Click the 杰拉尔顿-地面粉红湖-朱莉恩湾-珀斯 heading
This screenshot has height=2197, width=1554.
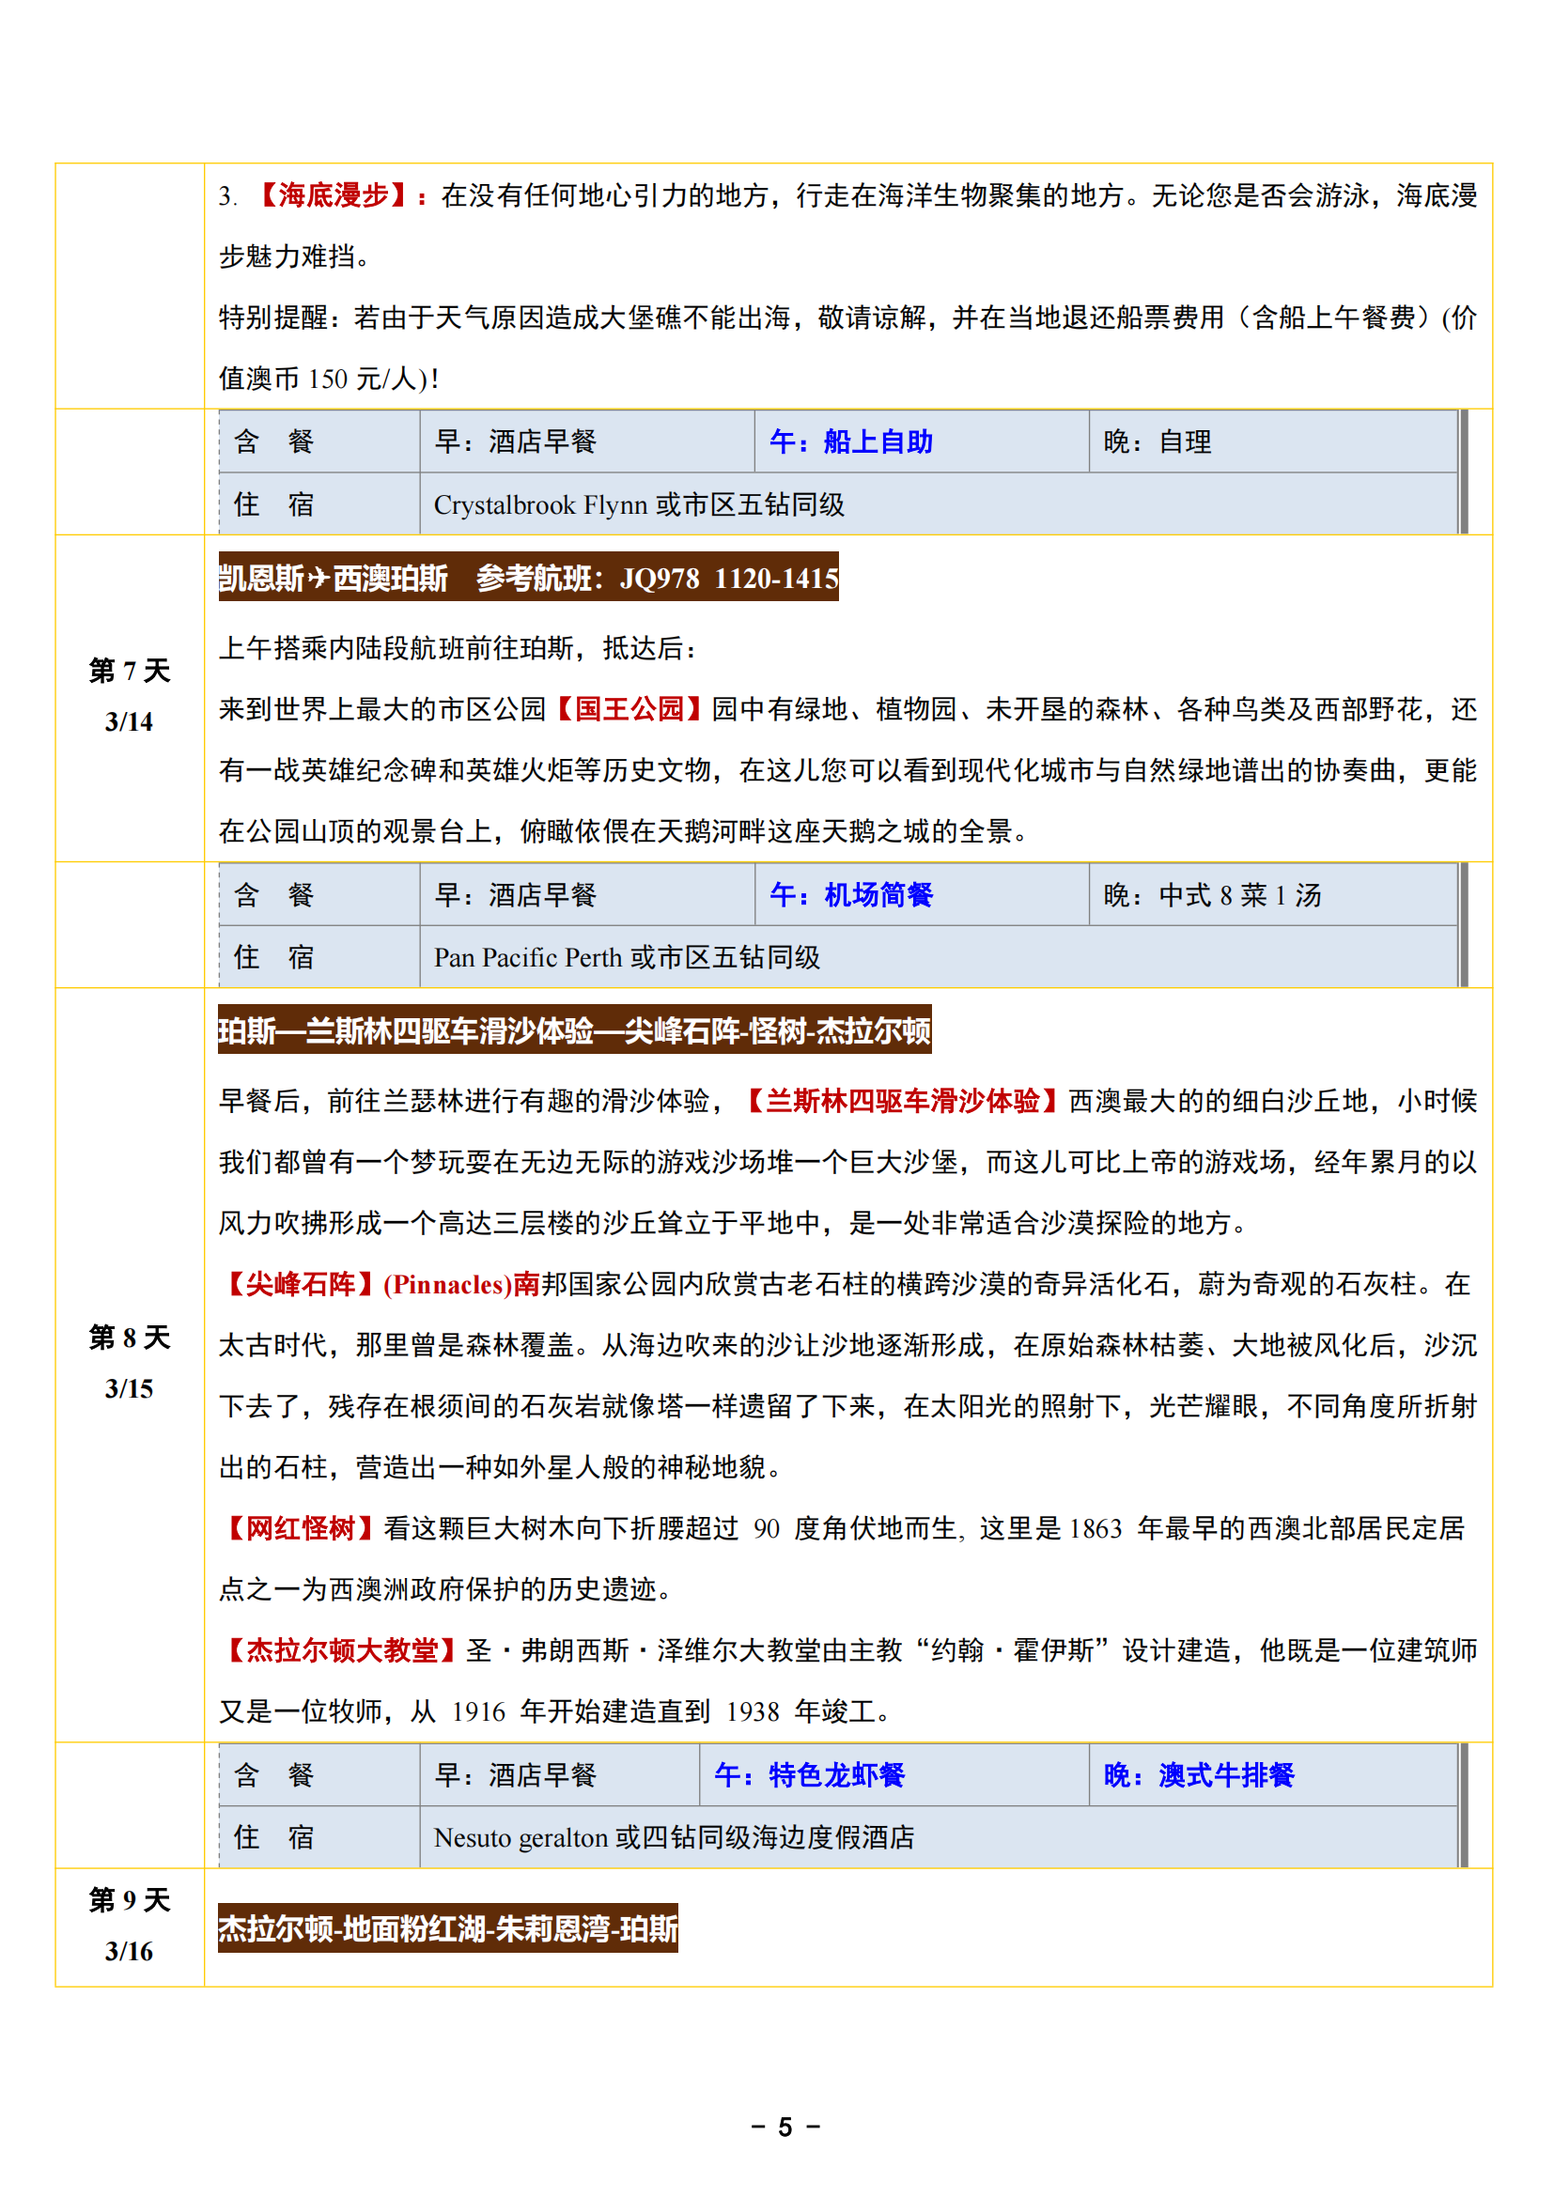[448, 1928]
